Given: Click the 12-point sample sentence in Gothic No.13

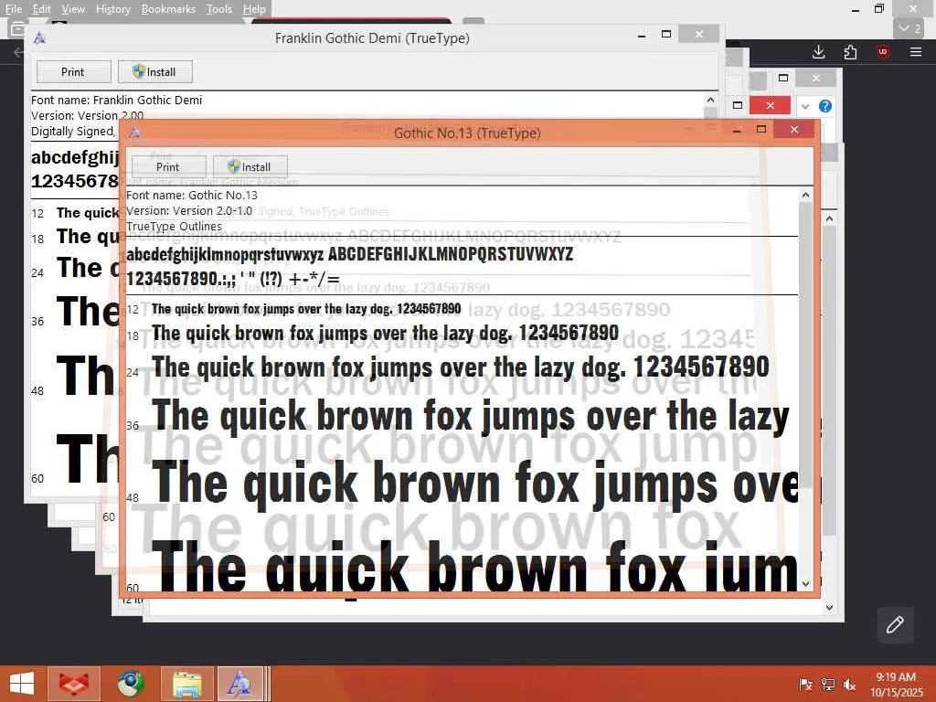Looking at the screenshot, I should [x=306, y=309].
